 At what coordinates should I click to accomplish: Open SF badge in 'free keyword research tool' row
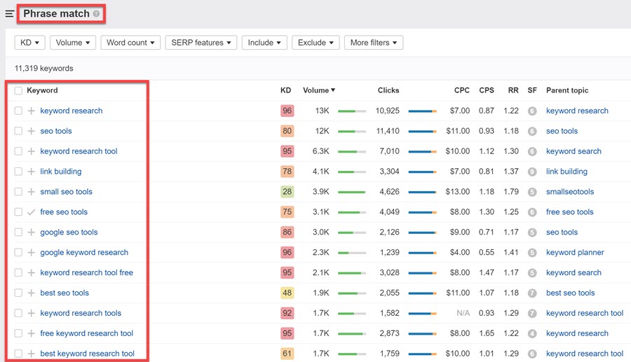pyautogui.click(x=532, y=333)
